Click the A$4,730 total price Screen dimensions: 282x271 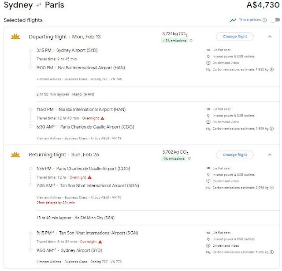point(262,6)
